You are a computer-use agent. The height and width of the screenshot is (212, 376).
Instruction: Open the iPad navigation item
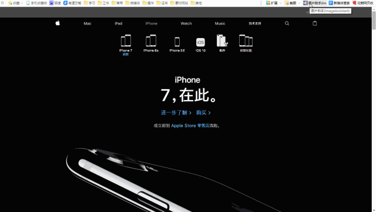(118, 23)
